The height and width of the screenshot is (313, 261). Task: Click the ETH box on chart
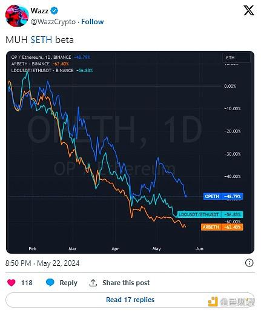(x=236, y=58)
